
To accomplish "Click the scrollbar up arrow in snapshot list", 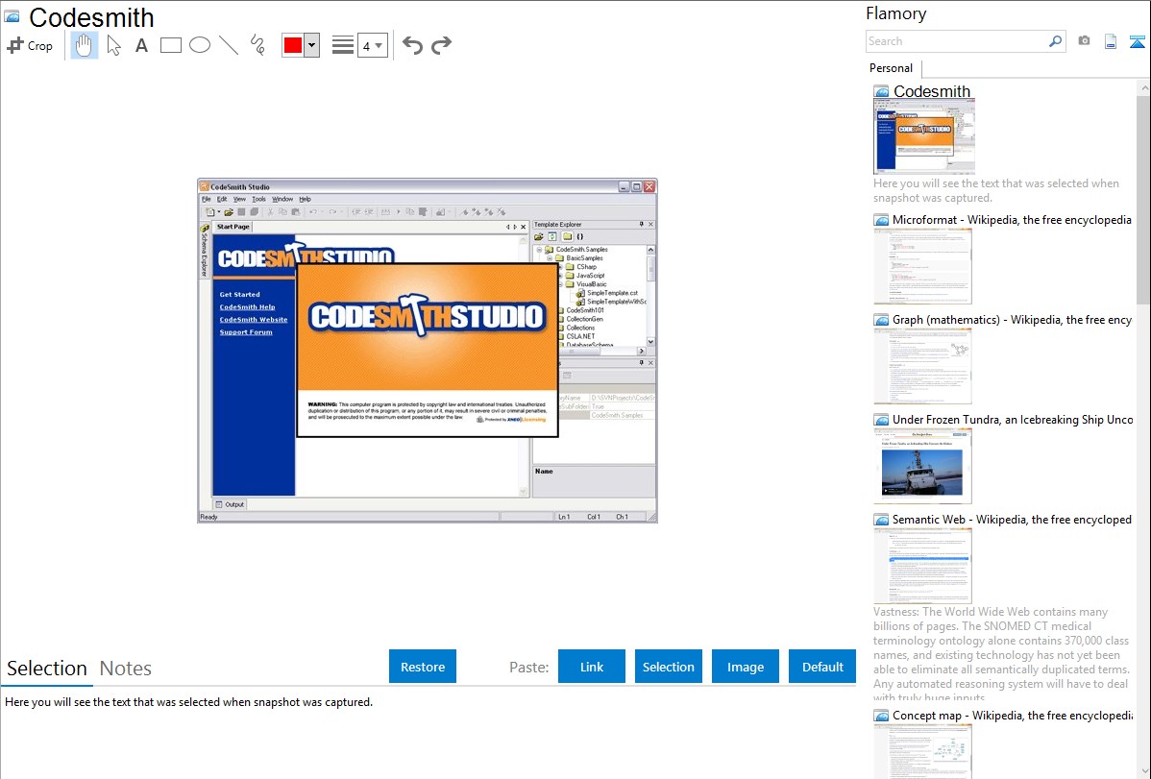I will 1143,87.
